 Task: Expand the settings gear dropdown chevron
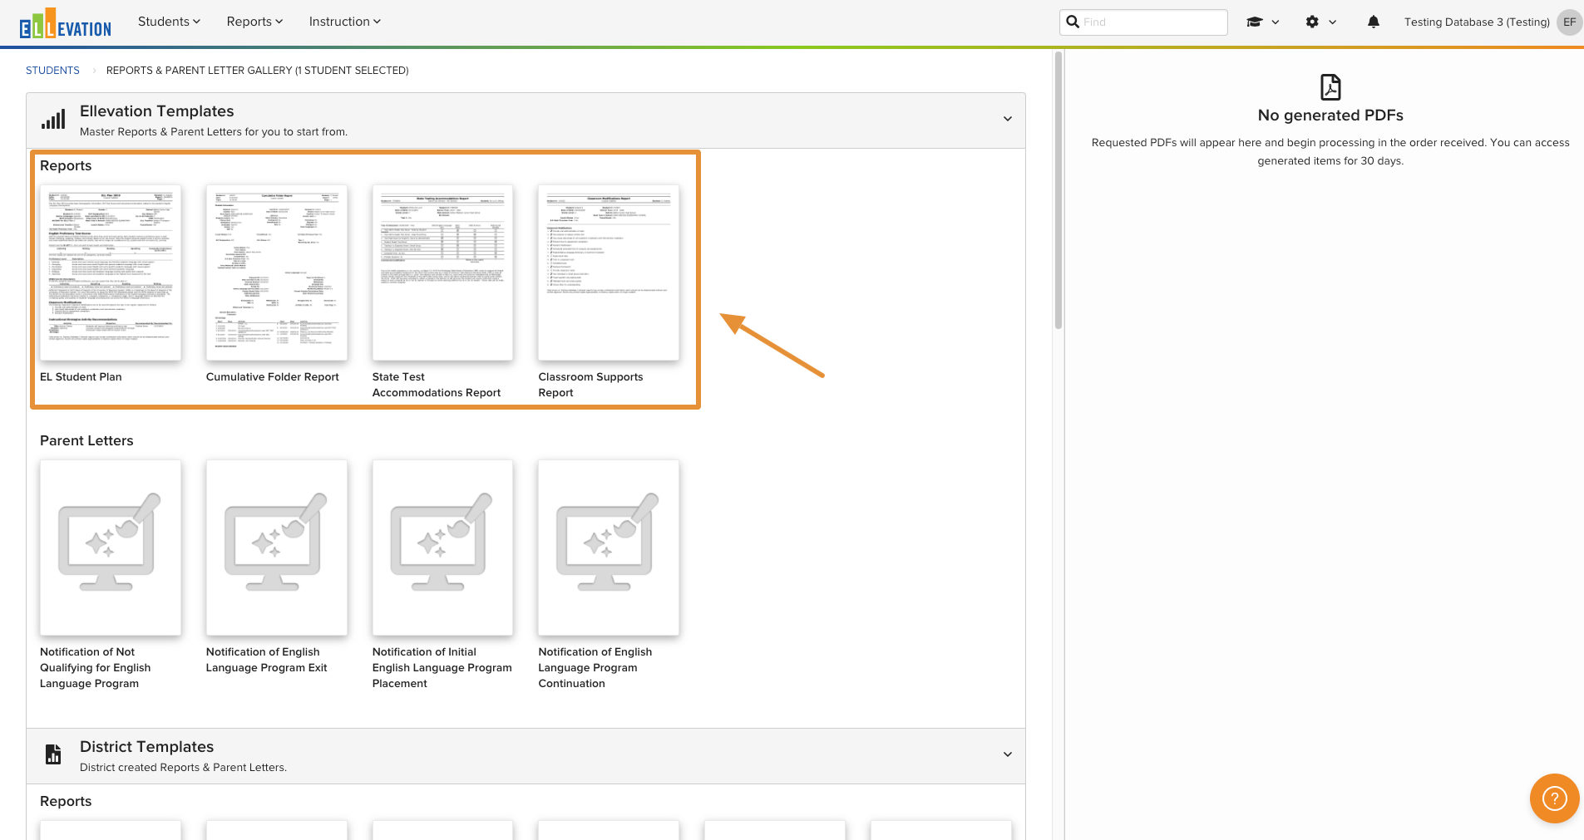pyautogui.click(x=1333, y=22)
